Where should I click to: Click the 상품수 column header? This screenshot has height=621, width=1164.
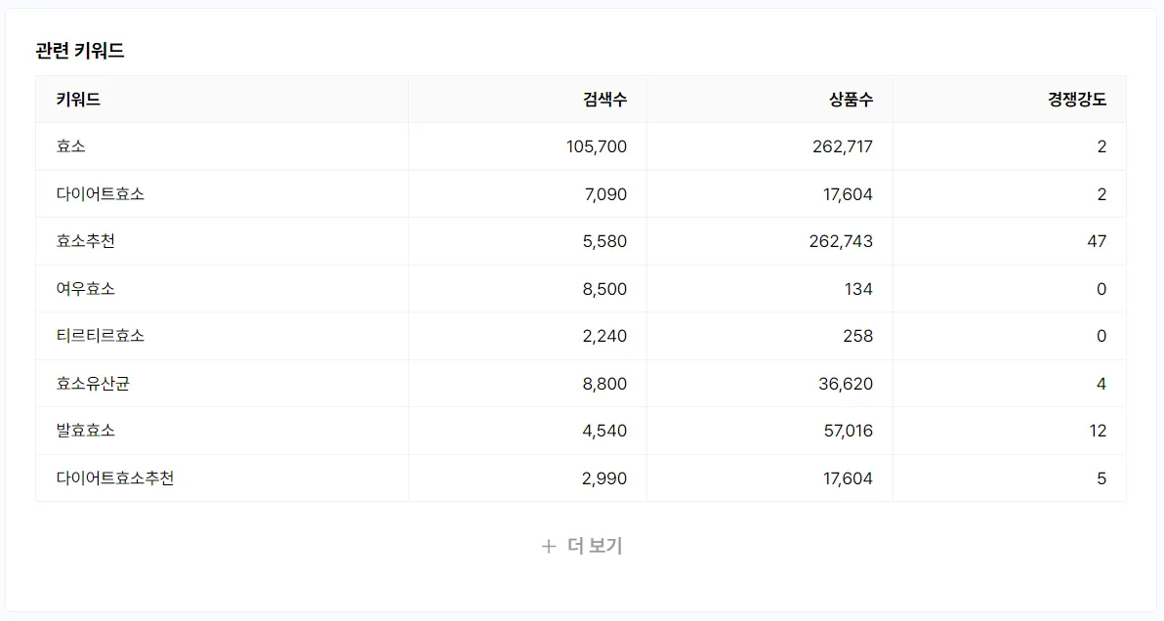(851, 99)
